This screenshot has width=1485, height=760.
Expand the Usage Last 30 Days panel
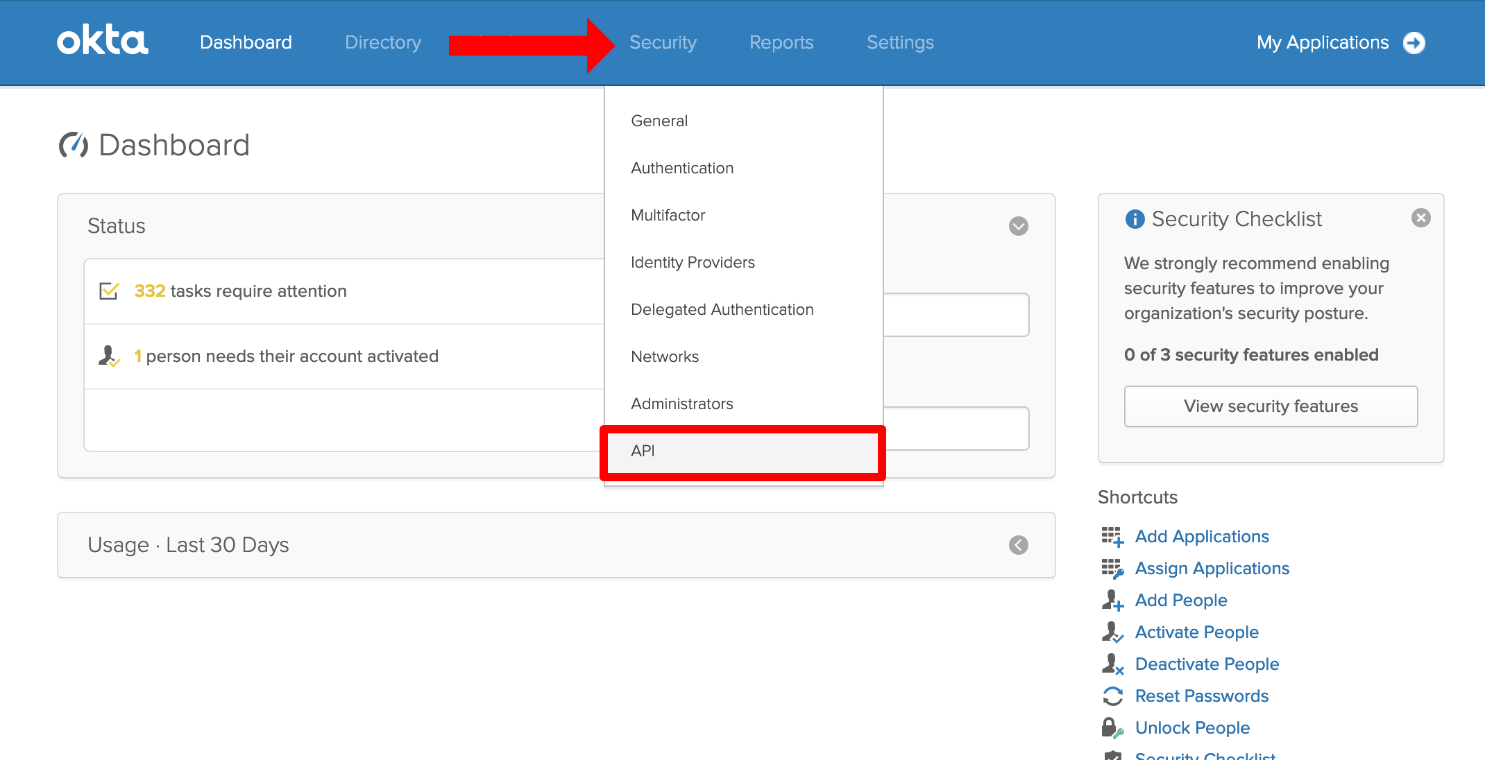pyautogui.click(x=1018, y=545)
